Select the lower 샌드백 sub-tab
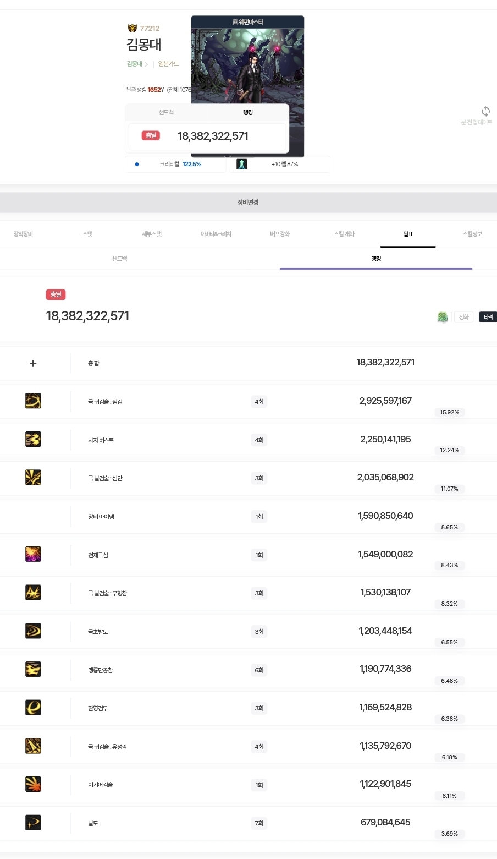 coord(120,259)
